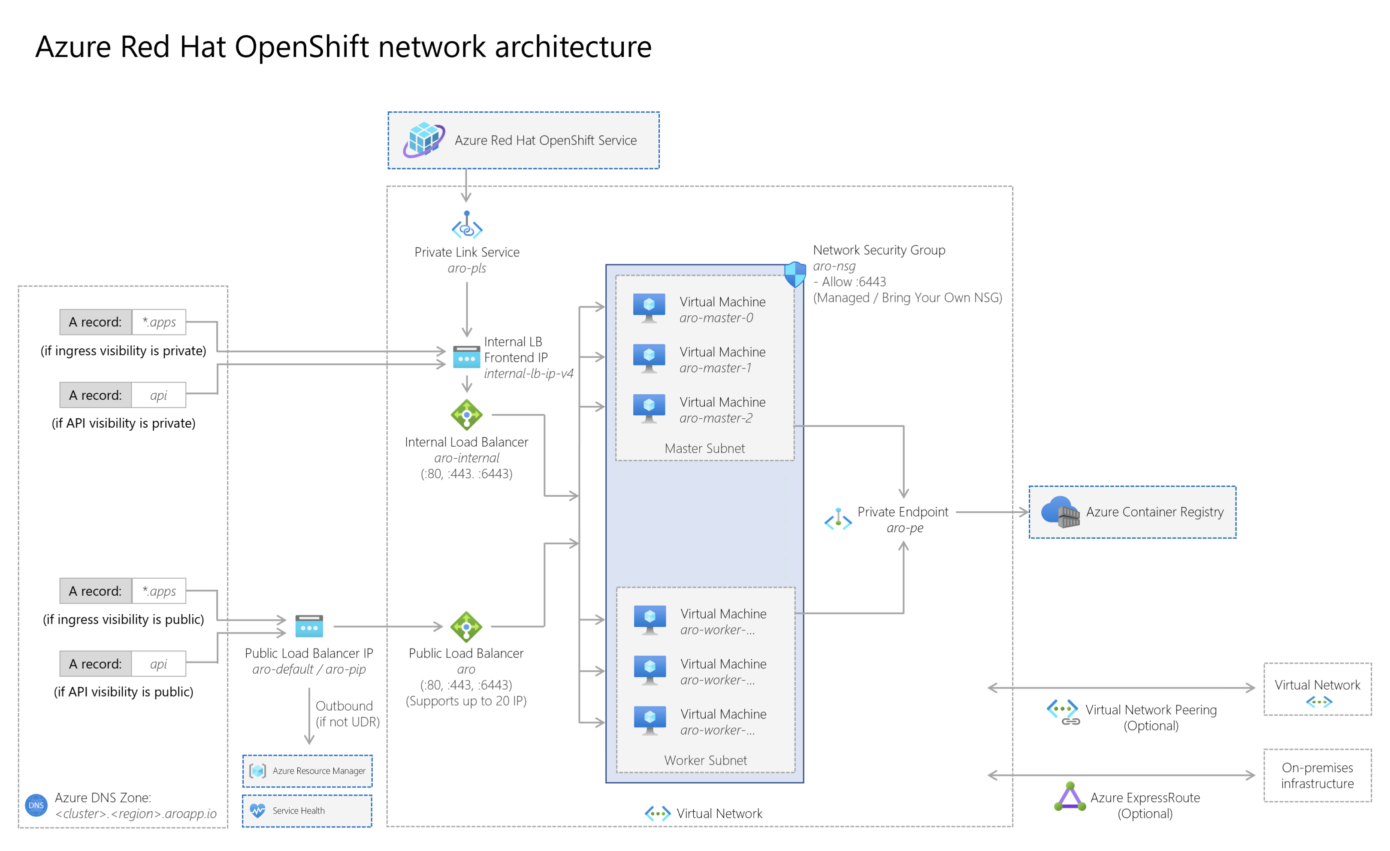The image size is (1390, 851).
Task: Click the Azure Red Hat OpenShift Service icon
Action: click(424, 140)
